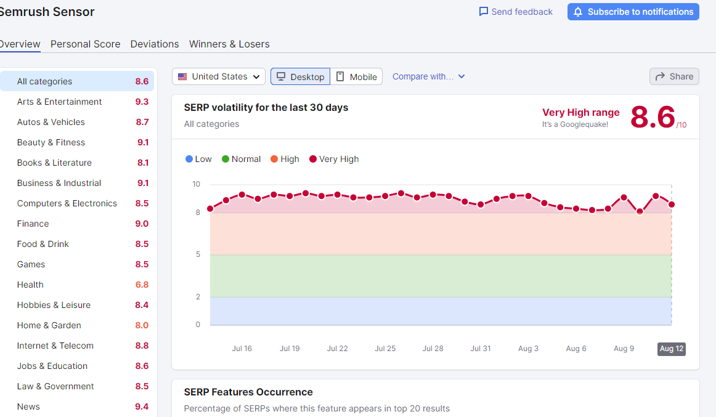This screenshot has height=417, width=716.
Task: Click the Compare with chevron arrow
Action: (x=461, y=76)
